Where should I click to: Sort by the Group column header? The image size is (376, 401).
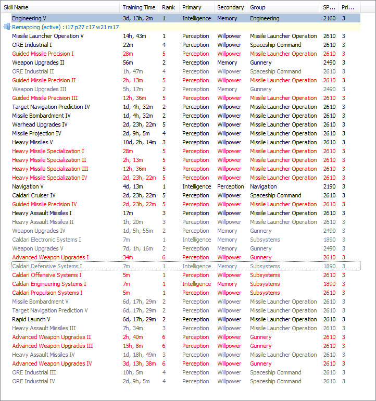pos(284,7)
